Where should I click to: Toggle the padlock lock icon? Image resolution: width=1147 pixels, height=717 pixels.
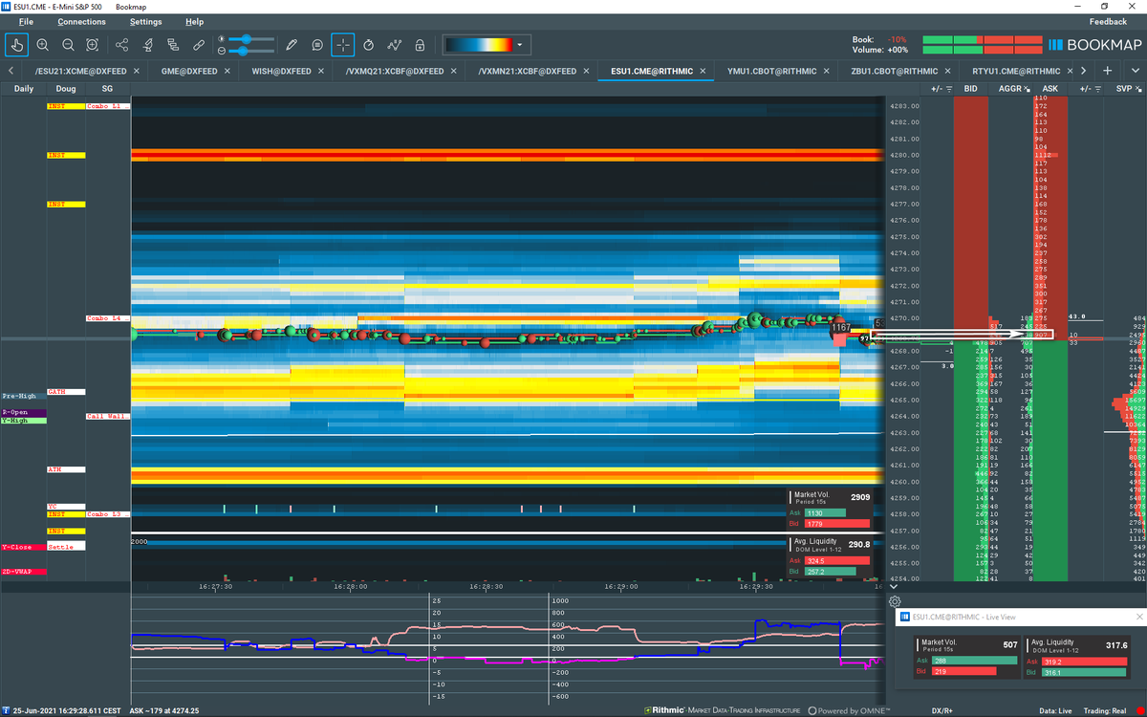pos(420,45)
